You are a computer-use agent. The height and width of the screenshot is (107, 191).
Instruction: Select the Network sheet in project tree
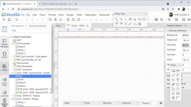click(x=21, y=83)
